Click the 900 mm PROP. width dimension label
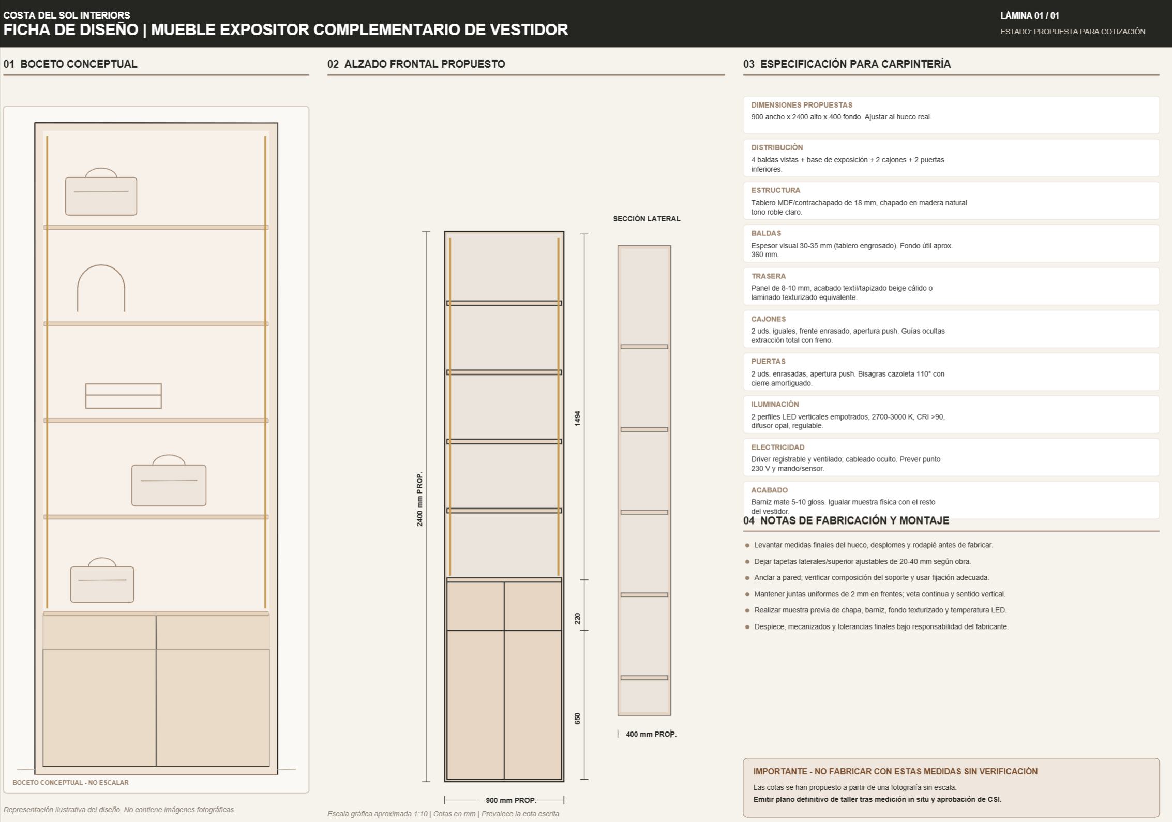 click(x=510, y=800)
